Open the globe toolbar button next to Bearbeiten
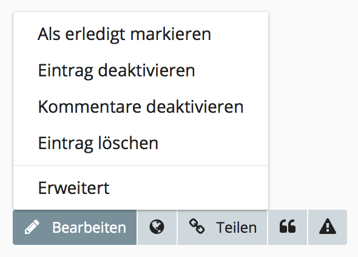358x257 pixels. point(157,227)
